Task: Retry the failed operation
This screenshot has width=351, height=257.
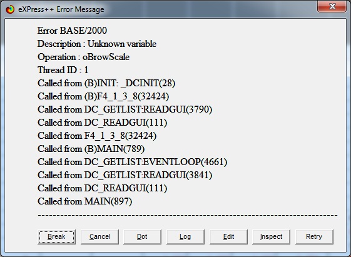Action: tap(314, 237)
